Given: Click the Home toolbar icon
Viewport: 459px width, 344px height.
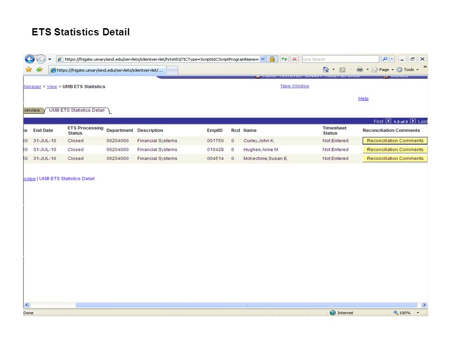Looking at the screenshot, I should [x=326, y=70].
